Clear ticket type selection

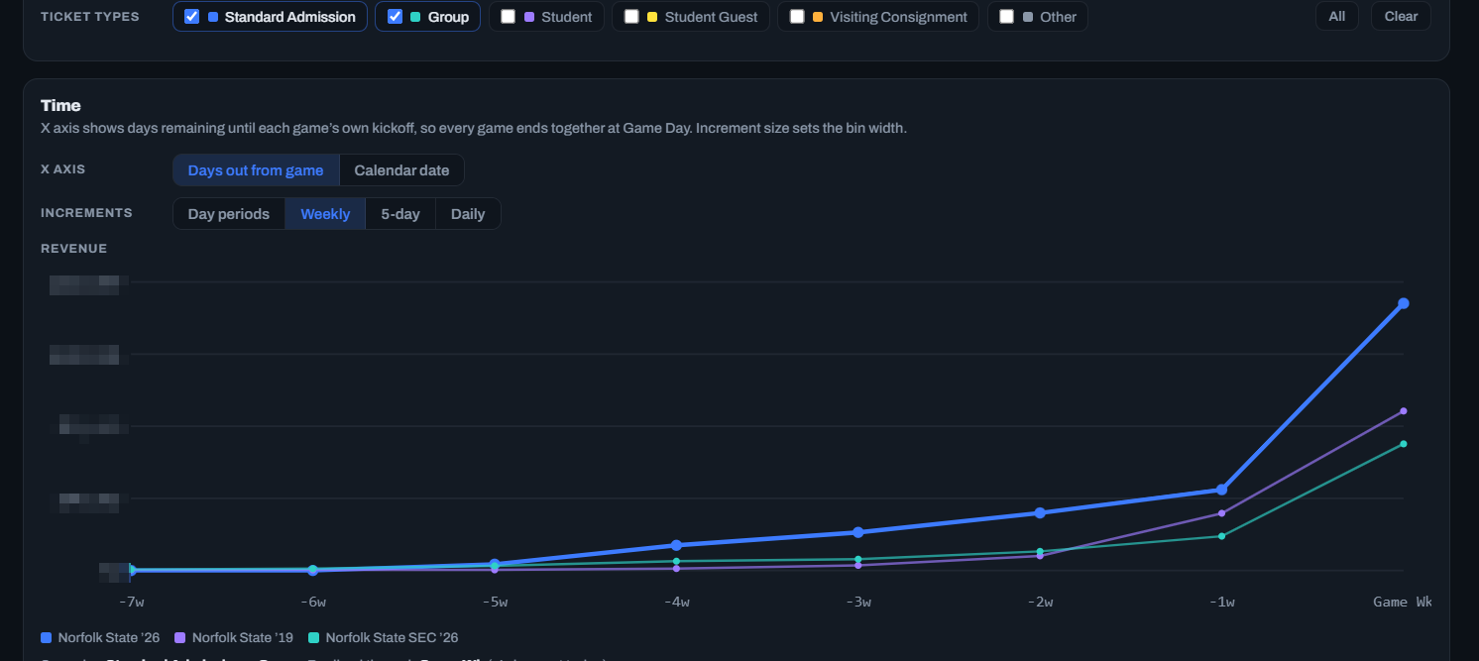click(1401, 17)
